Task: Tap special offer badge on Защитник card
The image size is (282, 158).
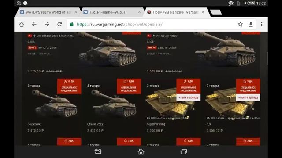Action: click(69, 86)
